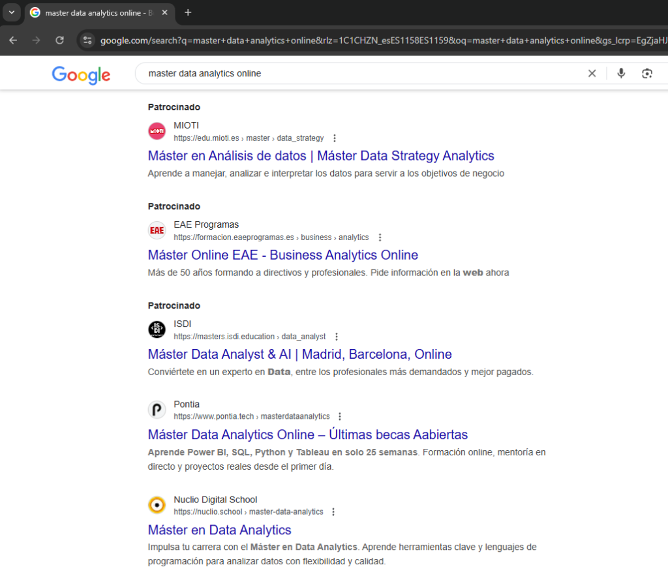Click the 'Nuclio Digital School' site name
668x578 pixels.
(215, 500)
